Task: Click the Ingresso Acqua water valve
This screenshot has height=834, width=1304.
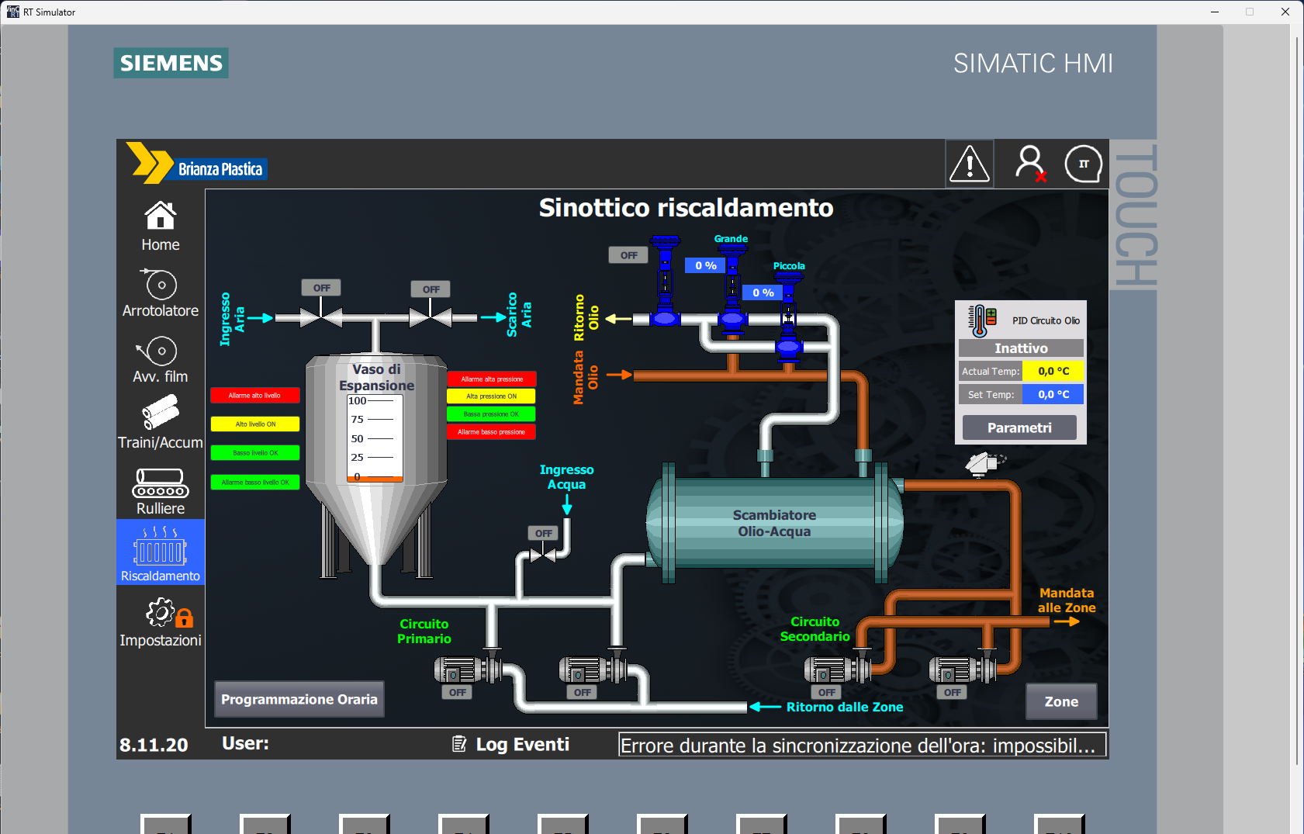Action: (543, 555)
